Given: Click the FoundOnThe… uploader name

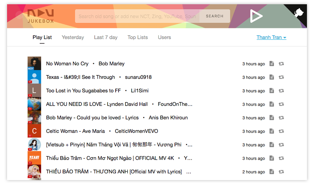Looking at the screenshot, I should [x=175, y=104].
